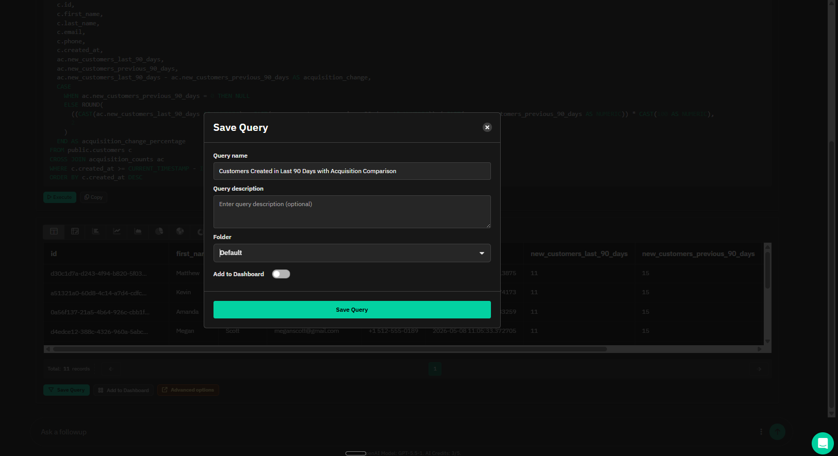Choose the globe map view icon
Image resolution: width=838 pixels, height=456 pixels.
click(x=180, y=231)
